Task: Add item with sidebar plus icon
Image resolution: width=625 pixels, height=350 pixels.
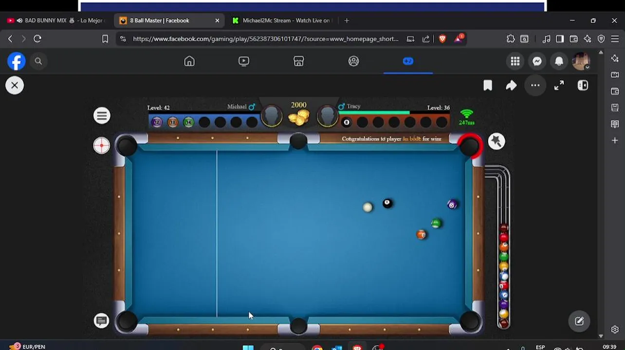Action: (x=615, y=140)
